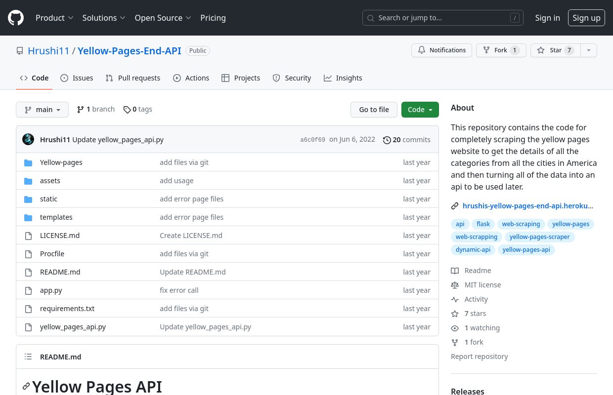Click the GitHub logo icon
Viewport: 613px width, 395px height.
coord(16,18)
